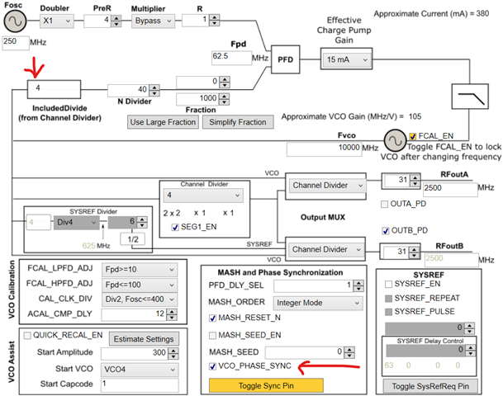Open the MASH_ORDER Integer Mode dropdown
The width and height of the screenshot is (503, 396).
pyautogui.click(x=318, y=303)
